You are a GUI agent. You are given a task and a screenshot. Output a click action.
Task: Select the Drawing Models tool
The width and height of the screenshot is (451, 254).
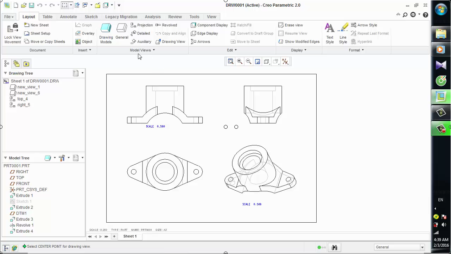pyautogui.click(x=106, y=33)
